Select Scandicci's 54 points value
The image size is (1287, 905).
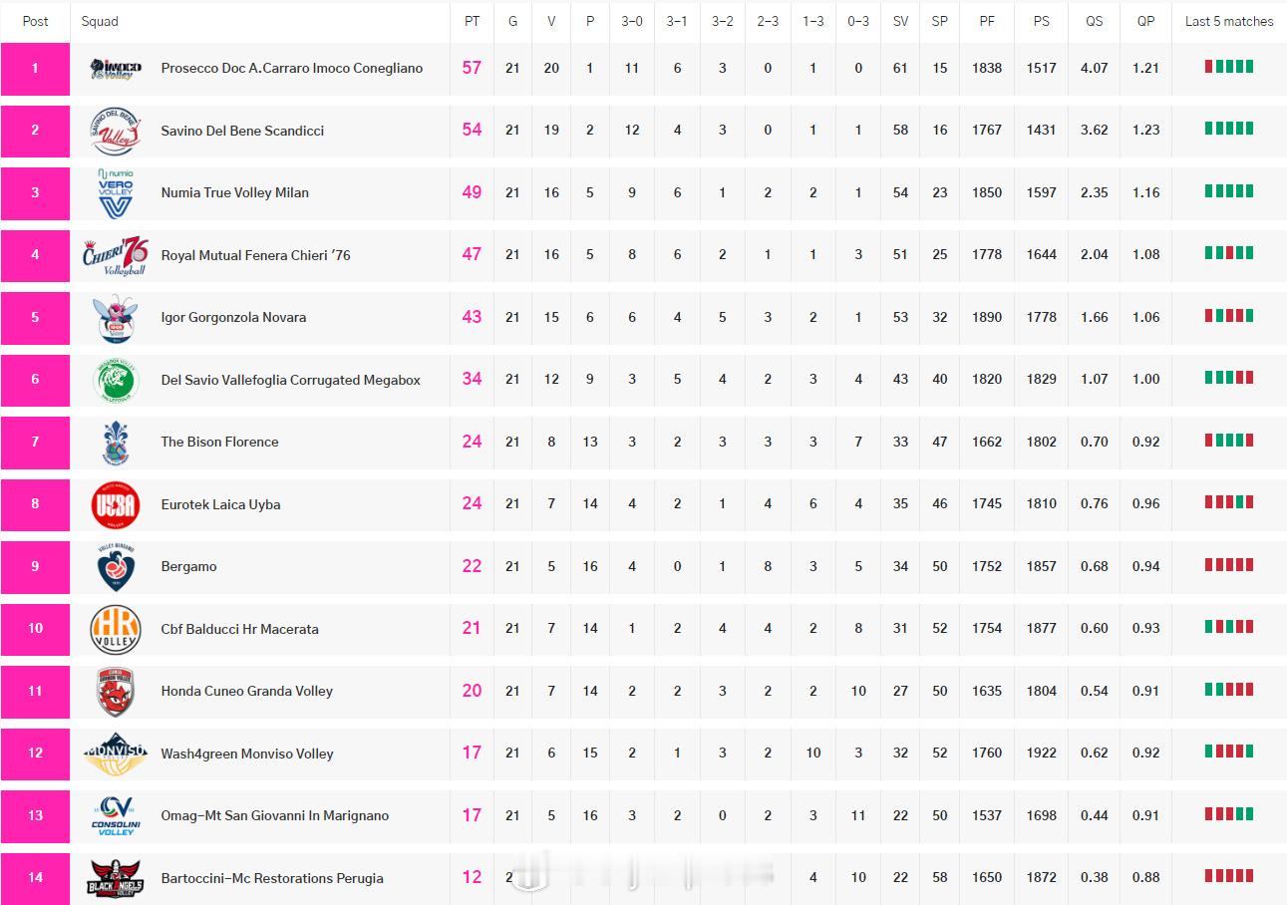[x=472, y=131]
